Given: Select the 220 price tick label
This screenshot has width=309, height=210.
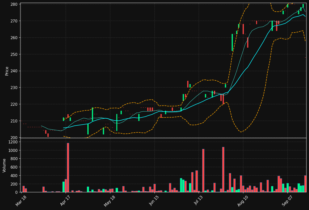Looking at the screenshot, I should pyautogui.click(x=14, y=104).
